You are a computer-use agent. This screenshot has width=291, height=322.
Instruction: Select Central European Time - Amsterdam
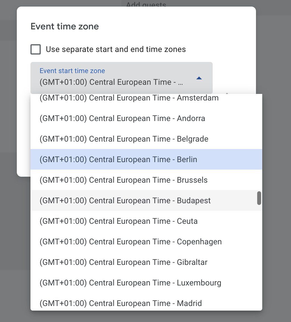129,98
